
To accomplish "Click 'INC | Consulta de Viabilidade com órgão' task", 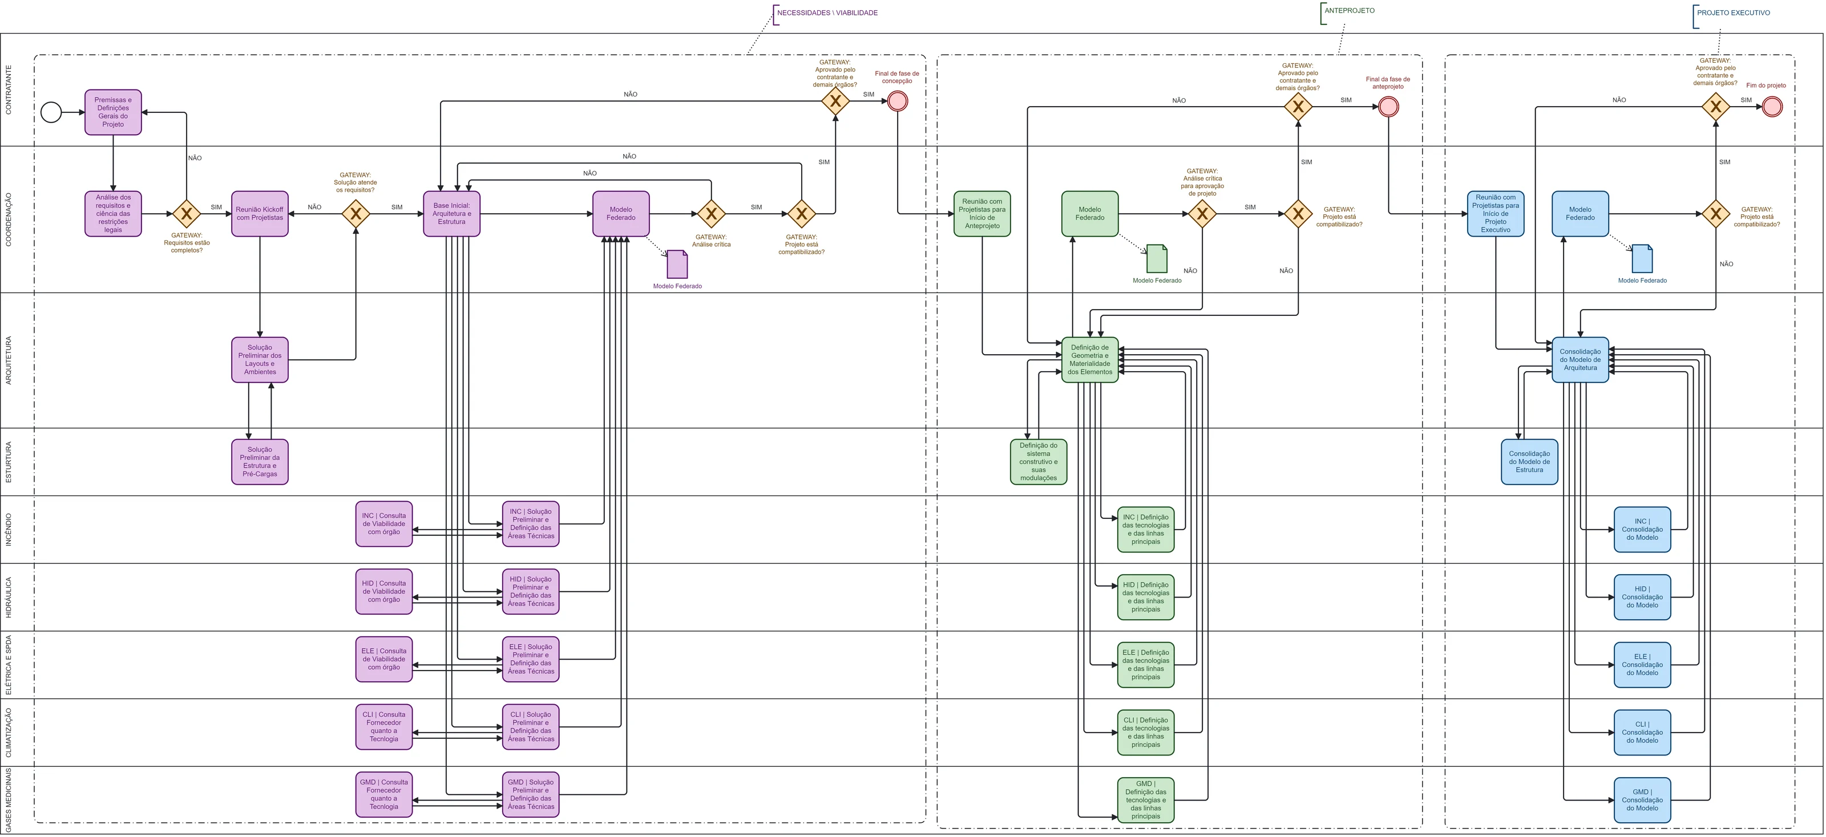I will (x=384, y=524).
